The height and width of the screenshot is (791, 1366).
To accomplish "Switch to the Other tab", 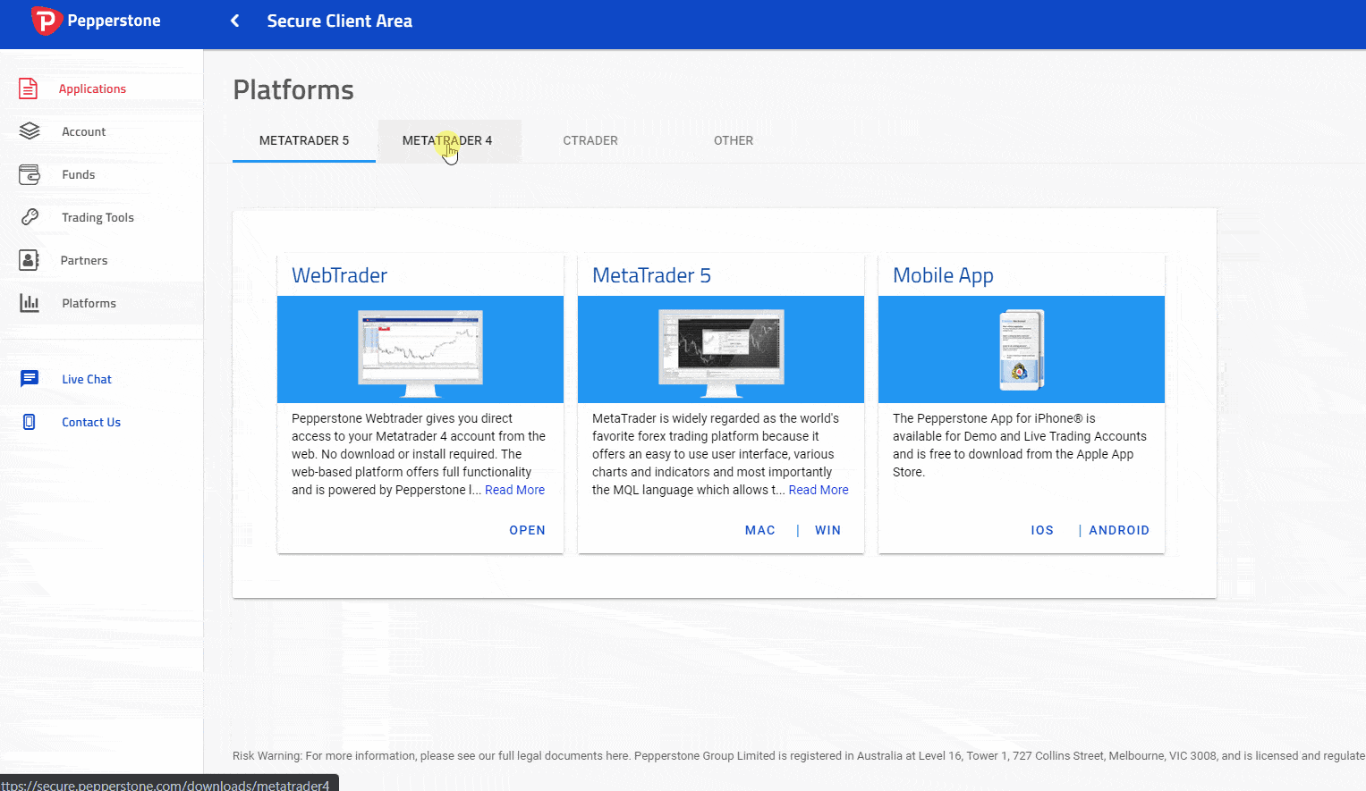I will coord(734,140).
